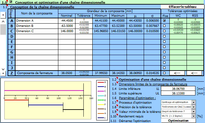Image resolution: width=205 pixels, height=123 pixels.
Task: Click the red comment marker at section 1.2
Action: pyautogui.click(x=117, y=78)
